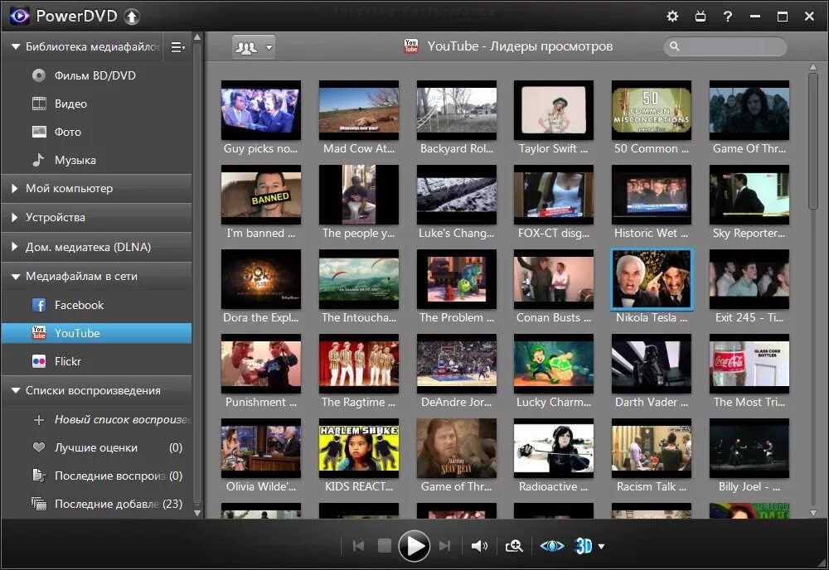The width and height of the screenshot is (829, 570).
Task: Click the 'Game Of Thr...' top-row title
Action: click(749, 148)
